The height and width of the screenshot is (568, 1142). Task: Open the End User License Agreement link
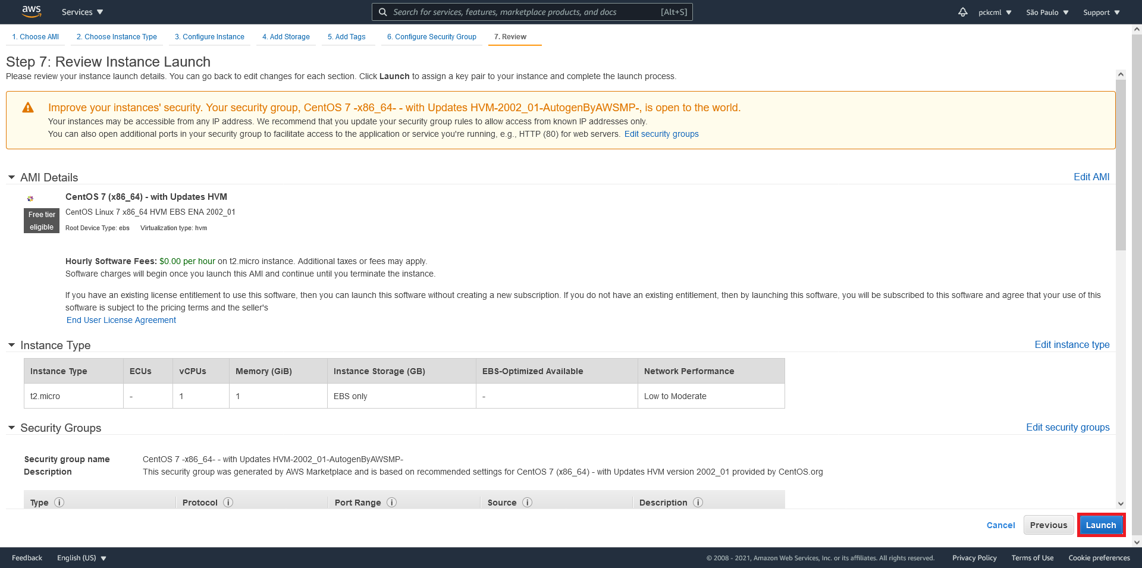pos(121,320)
